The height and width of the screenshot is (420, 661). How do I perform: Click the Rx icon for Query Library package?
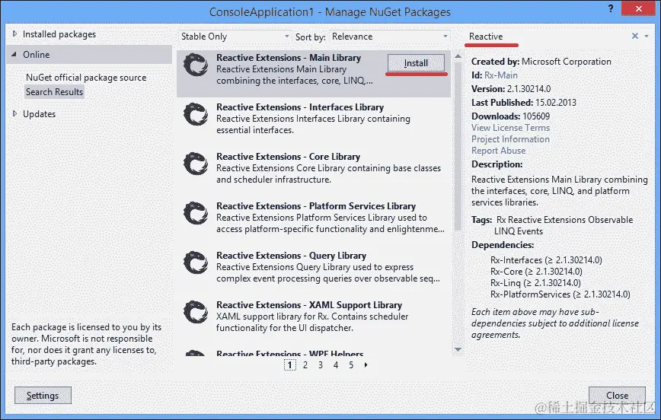point(196,262)
